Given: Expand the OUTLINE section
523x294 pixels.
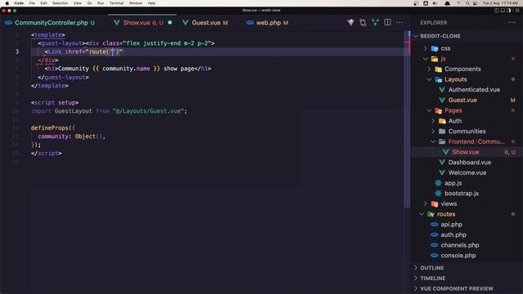Looking at the screenshot, I should click(x=467, y=268).
